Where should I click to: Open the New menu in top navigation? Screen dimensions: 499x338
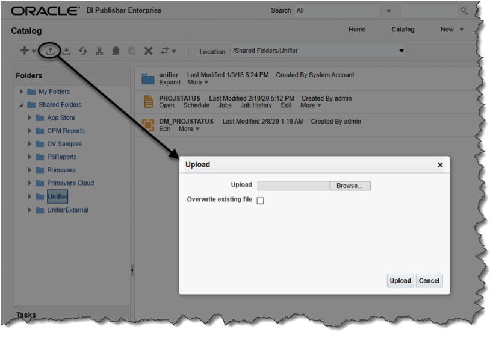447,30
